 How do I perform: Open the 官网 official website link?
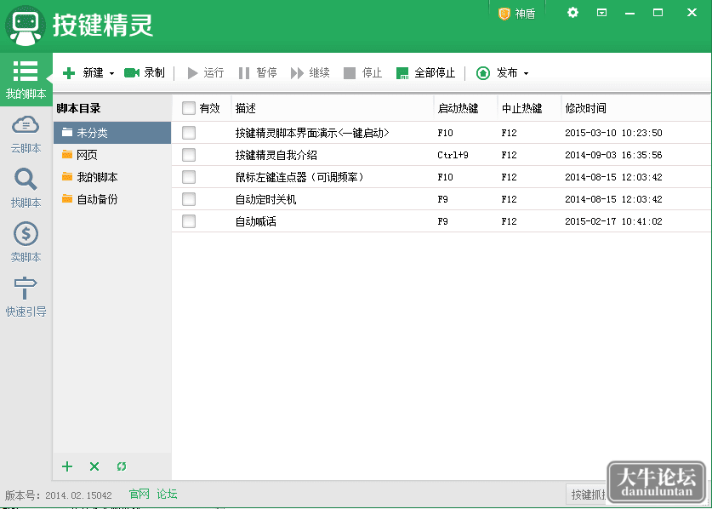pyautogui.click(x=139, y=494)
